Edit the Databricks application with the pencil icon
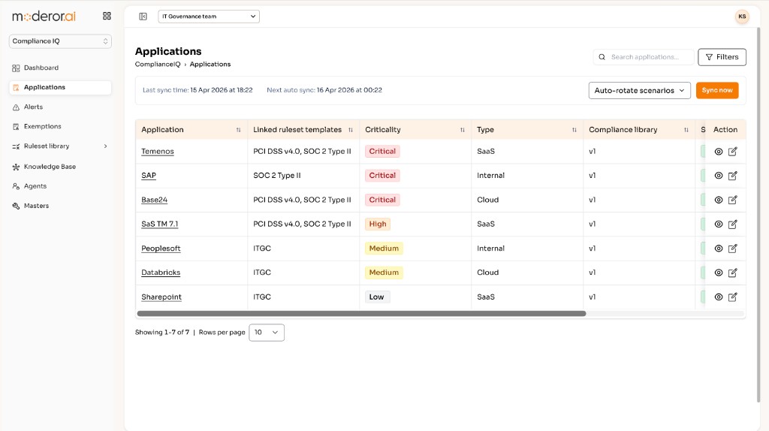 [733, 273]
